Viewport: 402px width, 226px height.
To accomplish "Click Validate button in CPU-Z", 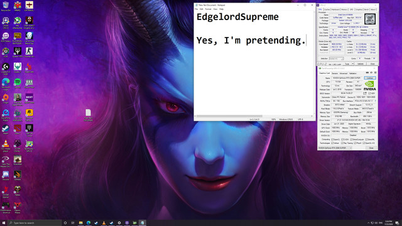I will [360, 64].
